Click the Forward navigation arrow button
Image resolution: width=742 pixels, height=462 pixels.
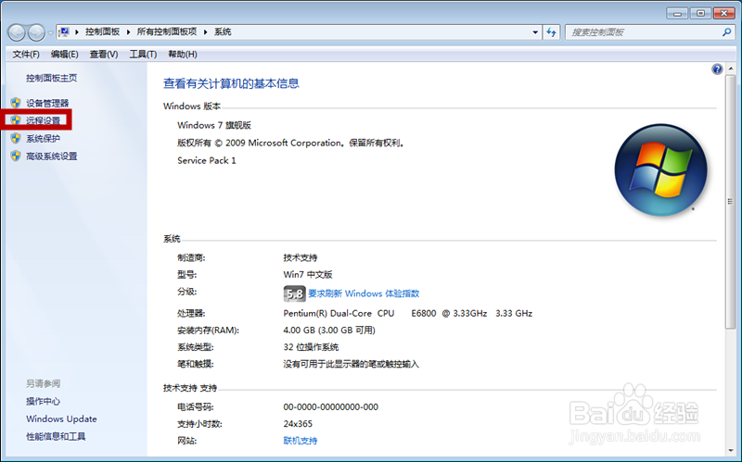point(36,32)
